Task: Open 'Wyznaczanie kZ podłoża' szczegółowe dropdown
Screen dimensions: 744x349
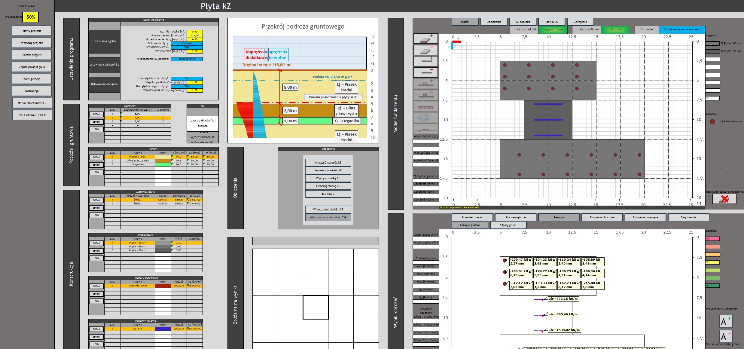Action: [187, 59]
